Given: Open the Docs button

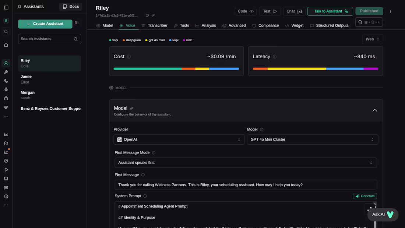Looking at the screenshot, I should [x=71, y=7].
